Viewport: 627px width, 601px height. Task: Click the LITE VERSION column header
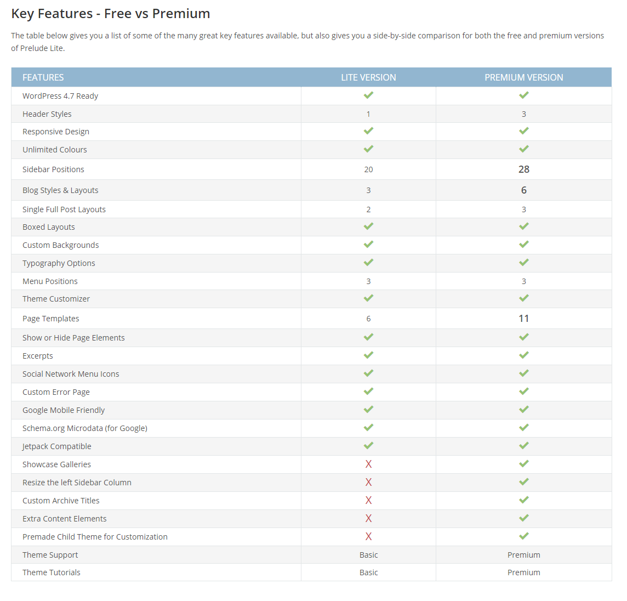coord(368,77)
